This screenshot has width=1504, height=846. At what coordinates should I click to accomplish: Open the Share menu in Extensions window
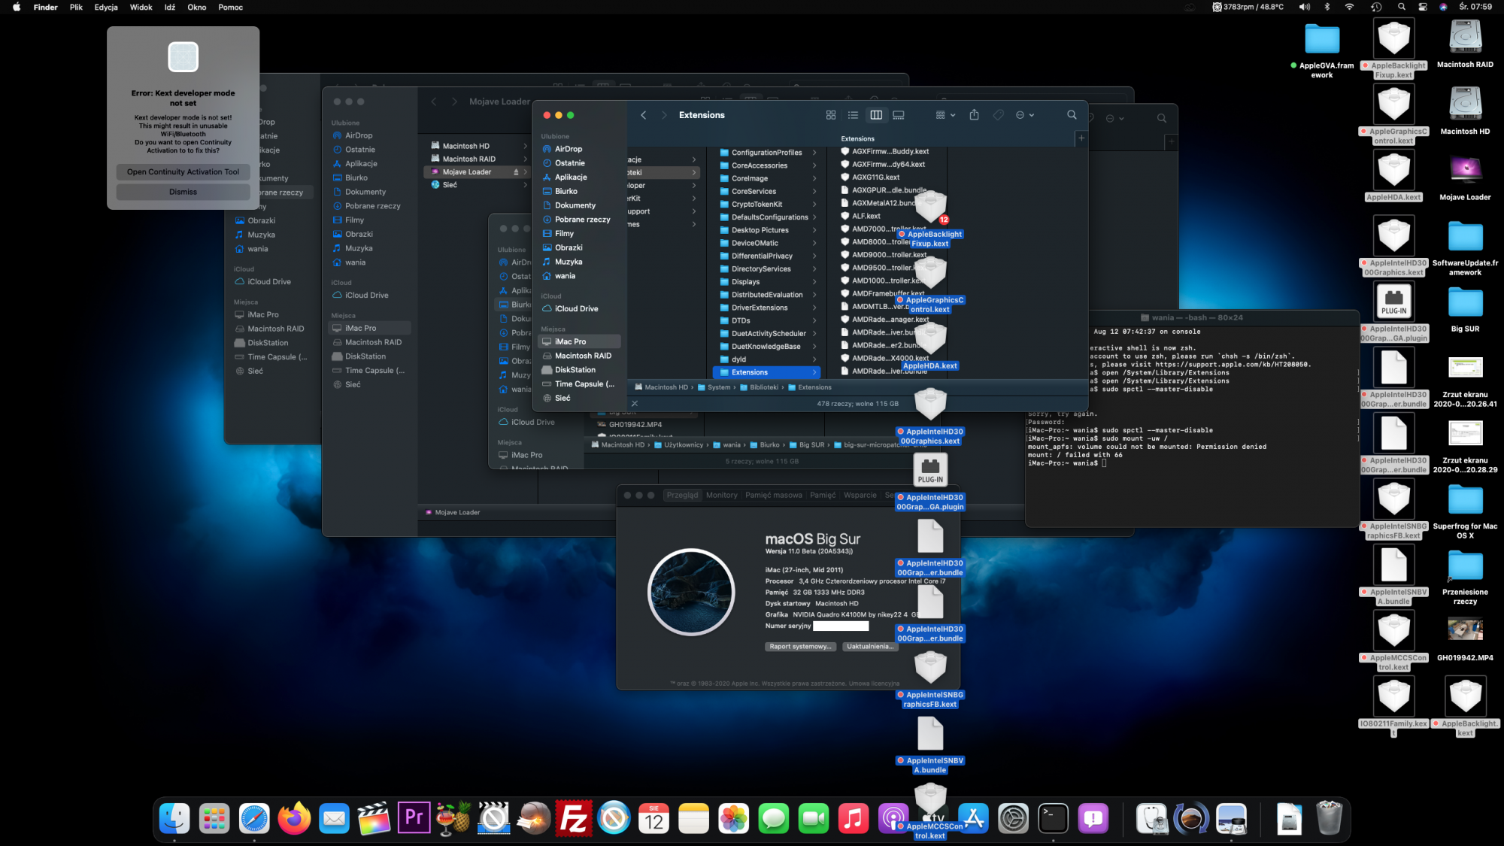(974, 115)
